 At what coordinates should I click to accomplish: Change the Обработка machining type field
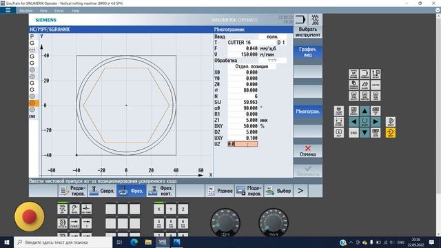click(x=272, y=61)
